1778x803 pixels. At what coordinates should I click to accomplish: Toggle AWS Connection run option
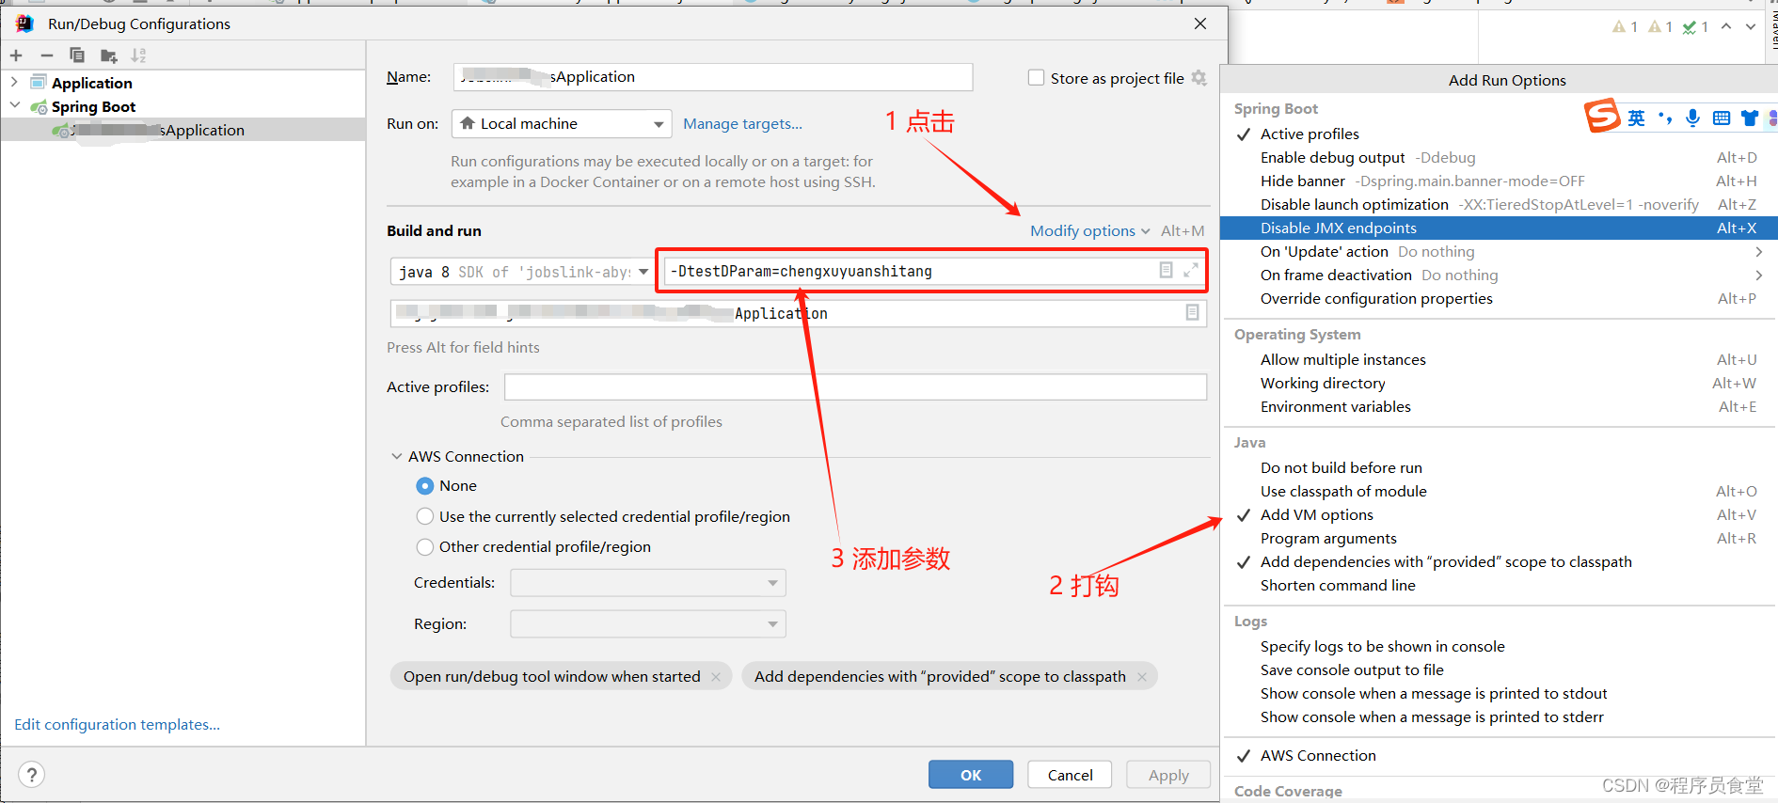click(1499, 755)
